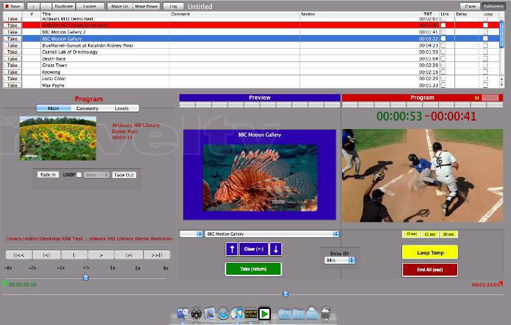
Task: Click the down arrow button under Preview
Action: pos(275,249)
